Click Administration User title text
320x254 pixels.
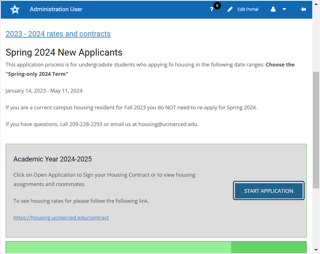[x=56, y=9]
